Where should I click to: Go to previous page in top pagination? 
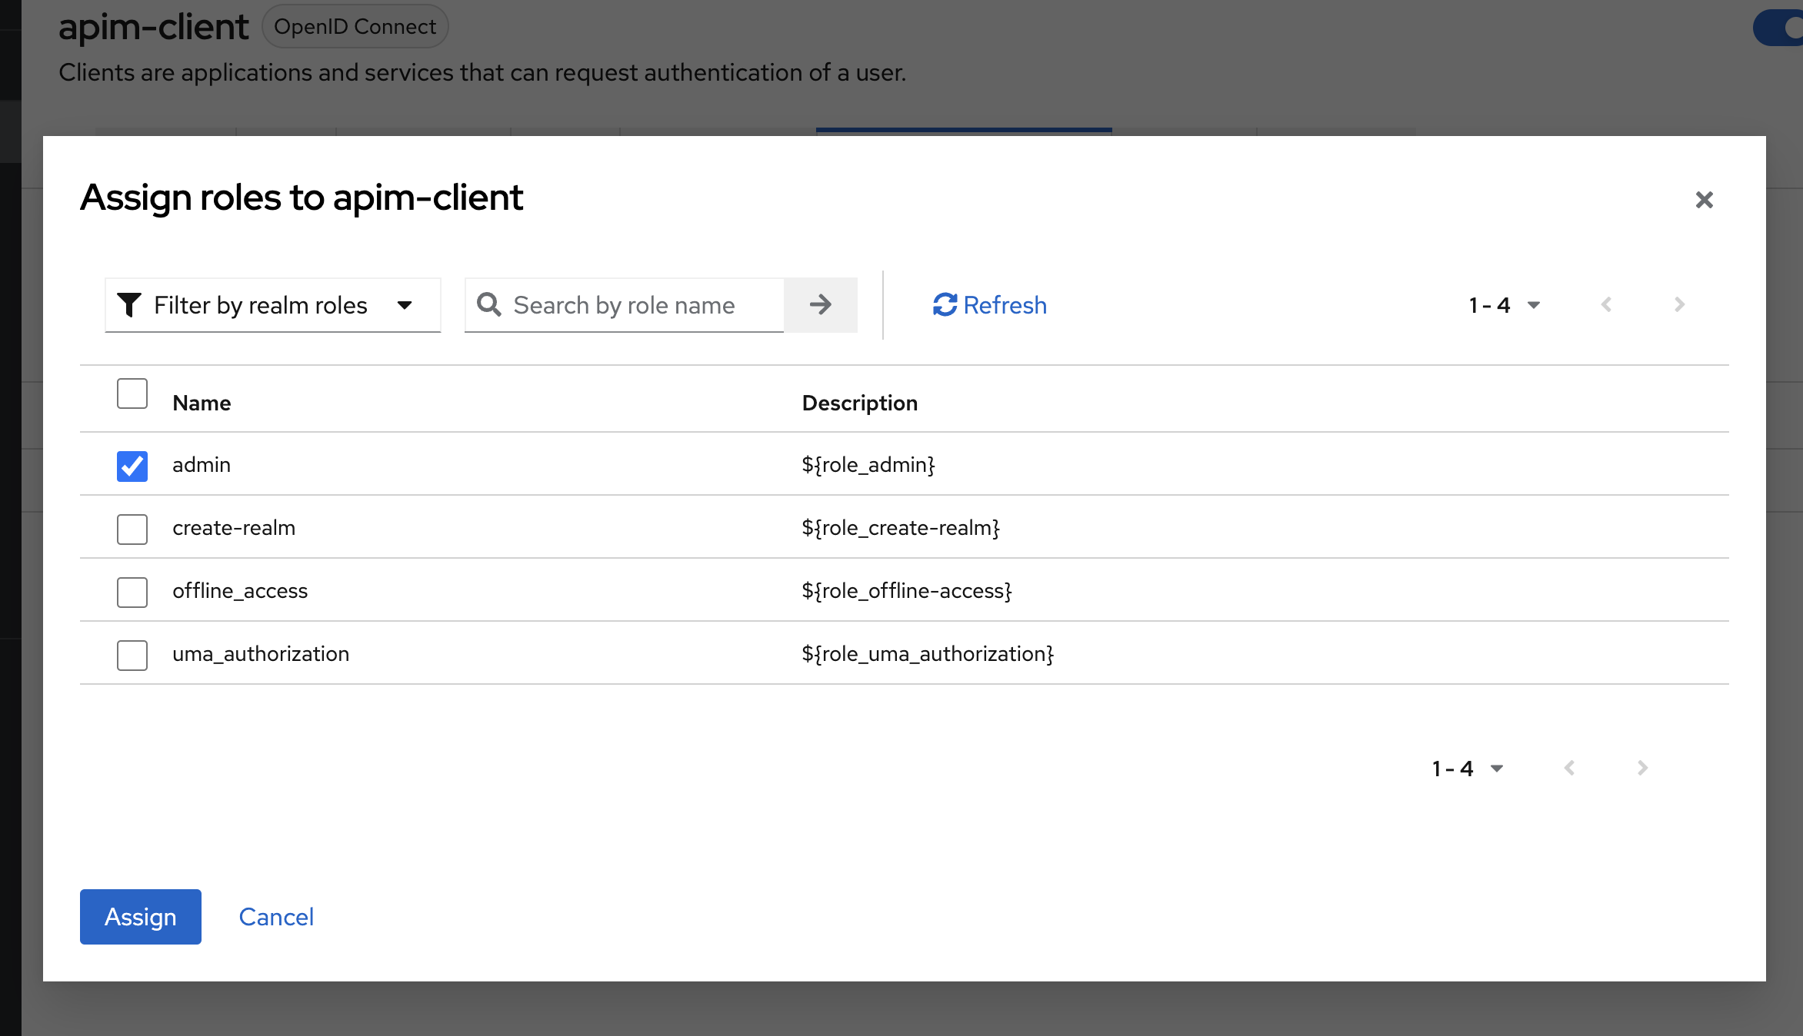click(x=1607, y=305)
